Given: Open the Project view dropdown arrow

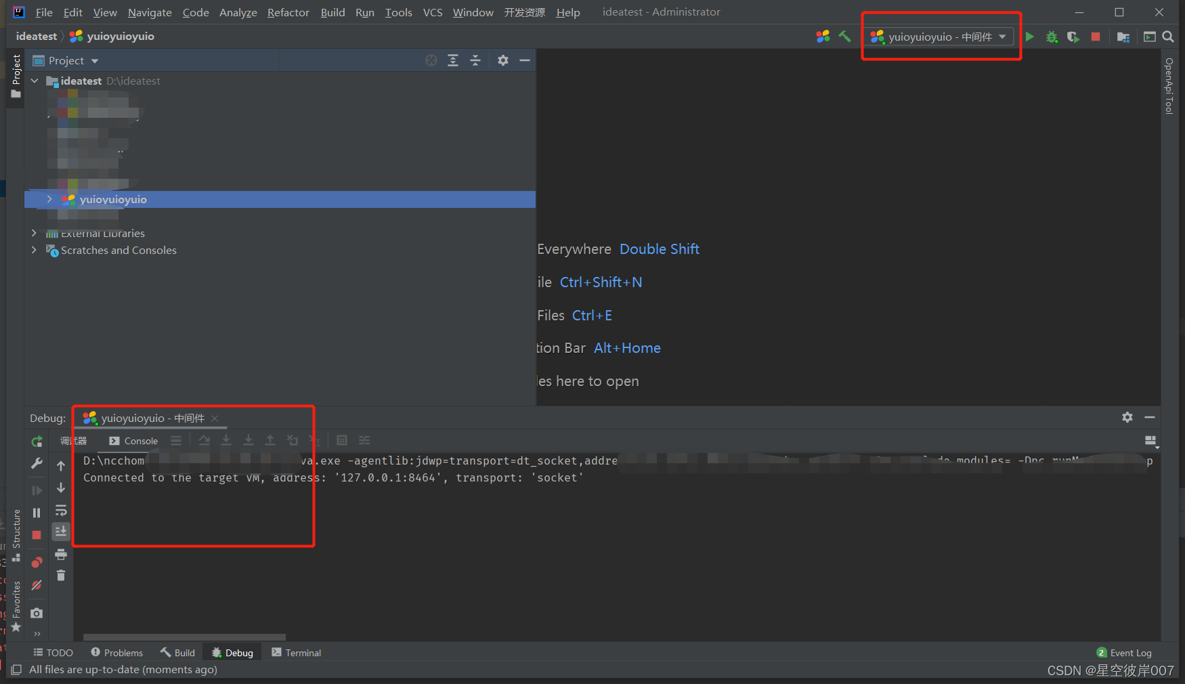Looking at the screenshot, I should point(95,61).
